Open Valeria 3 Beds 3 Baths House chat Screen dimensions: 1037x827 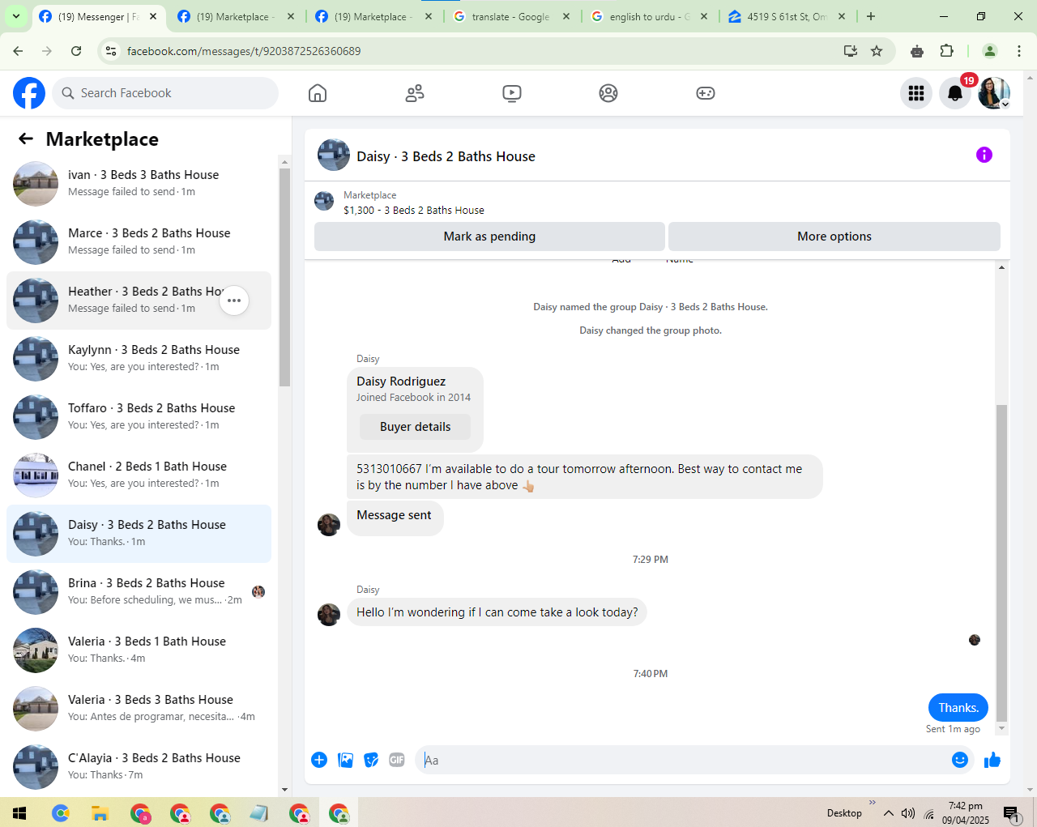pos(139,709)
